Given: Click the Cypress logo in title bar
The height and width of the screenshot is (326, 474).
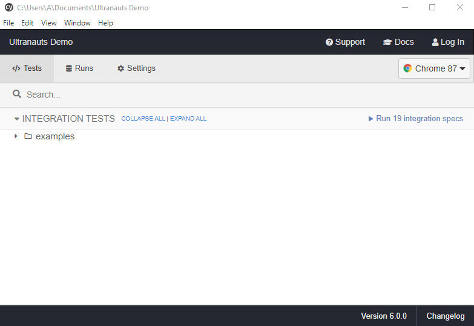Looking at the screenshot, I should (x=8, y=8).
